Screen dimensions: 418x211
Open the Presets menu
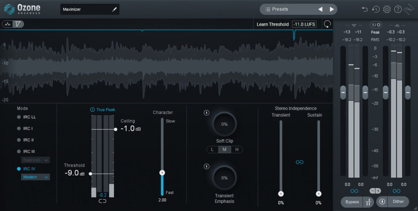[x=286, y=9]
